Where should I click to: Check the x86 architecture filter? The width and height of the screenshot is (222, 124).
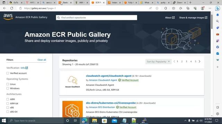(8, 107)
